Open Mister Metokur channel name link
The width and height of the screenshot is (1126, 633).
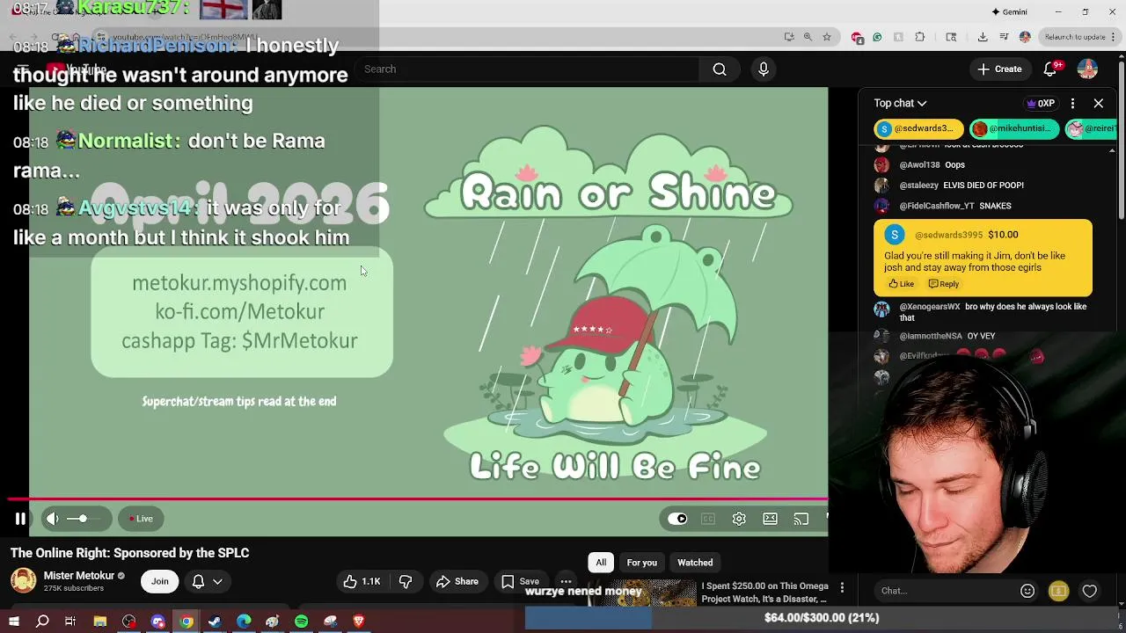(x=79, y=576)
